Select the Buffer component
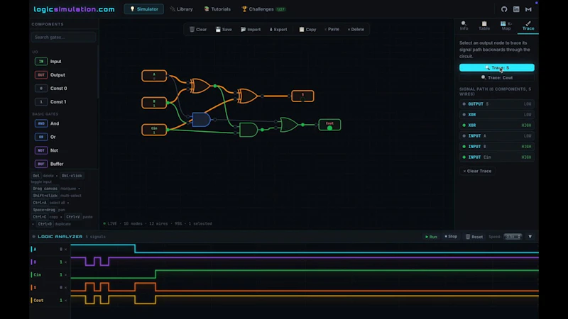568x319 pixels. tap(64, 164)
